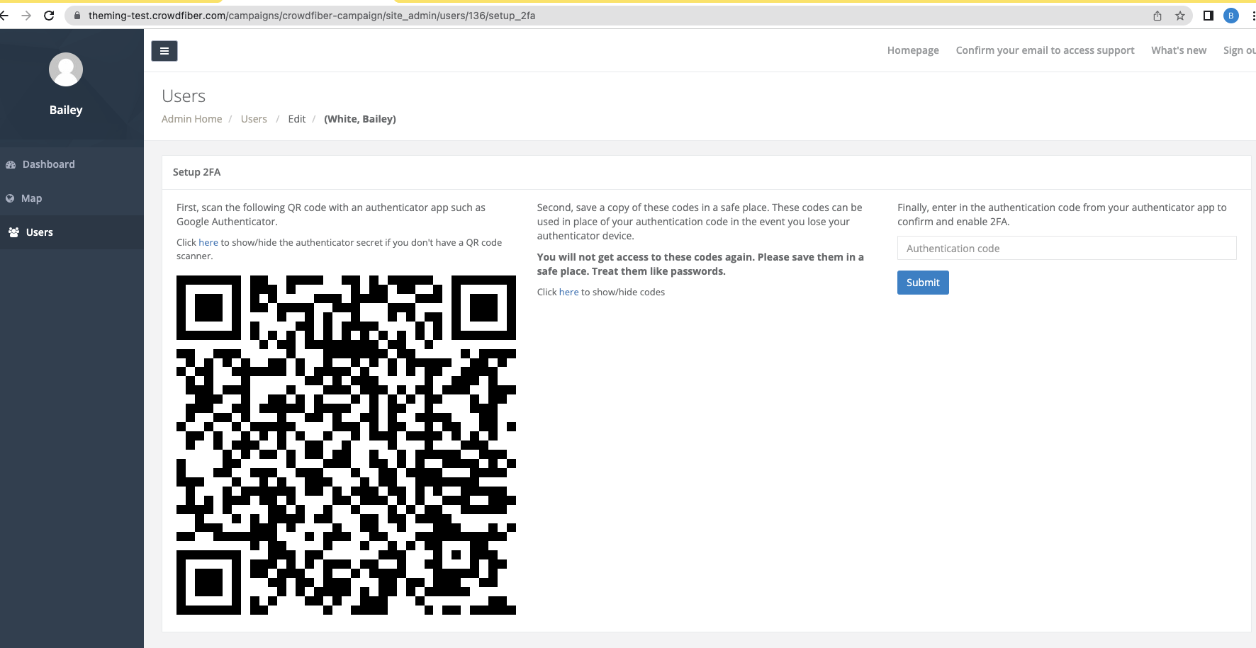Click the Authentication code input field

tap(1066, 248)
